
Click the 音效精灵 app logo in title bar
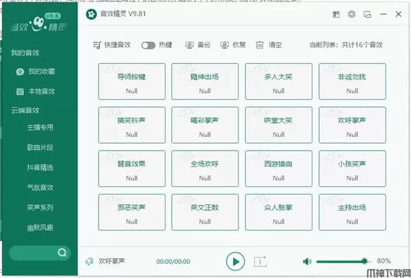(x=91, y=14)
